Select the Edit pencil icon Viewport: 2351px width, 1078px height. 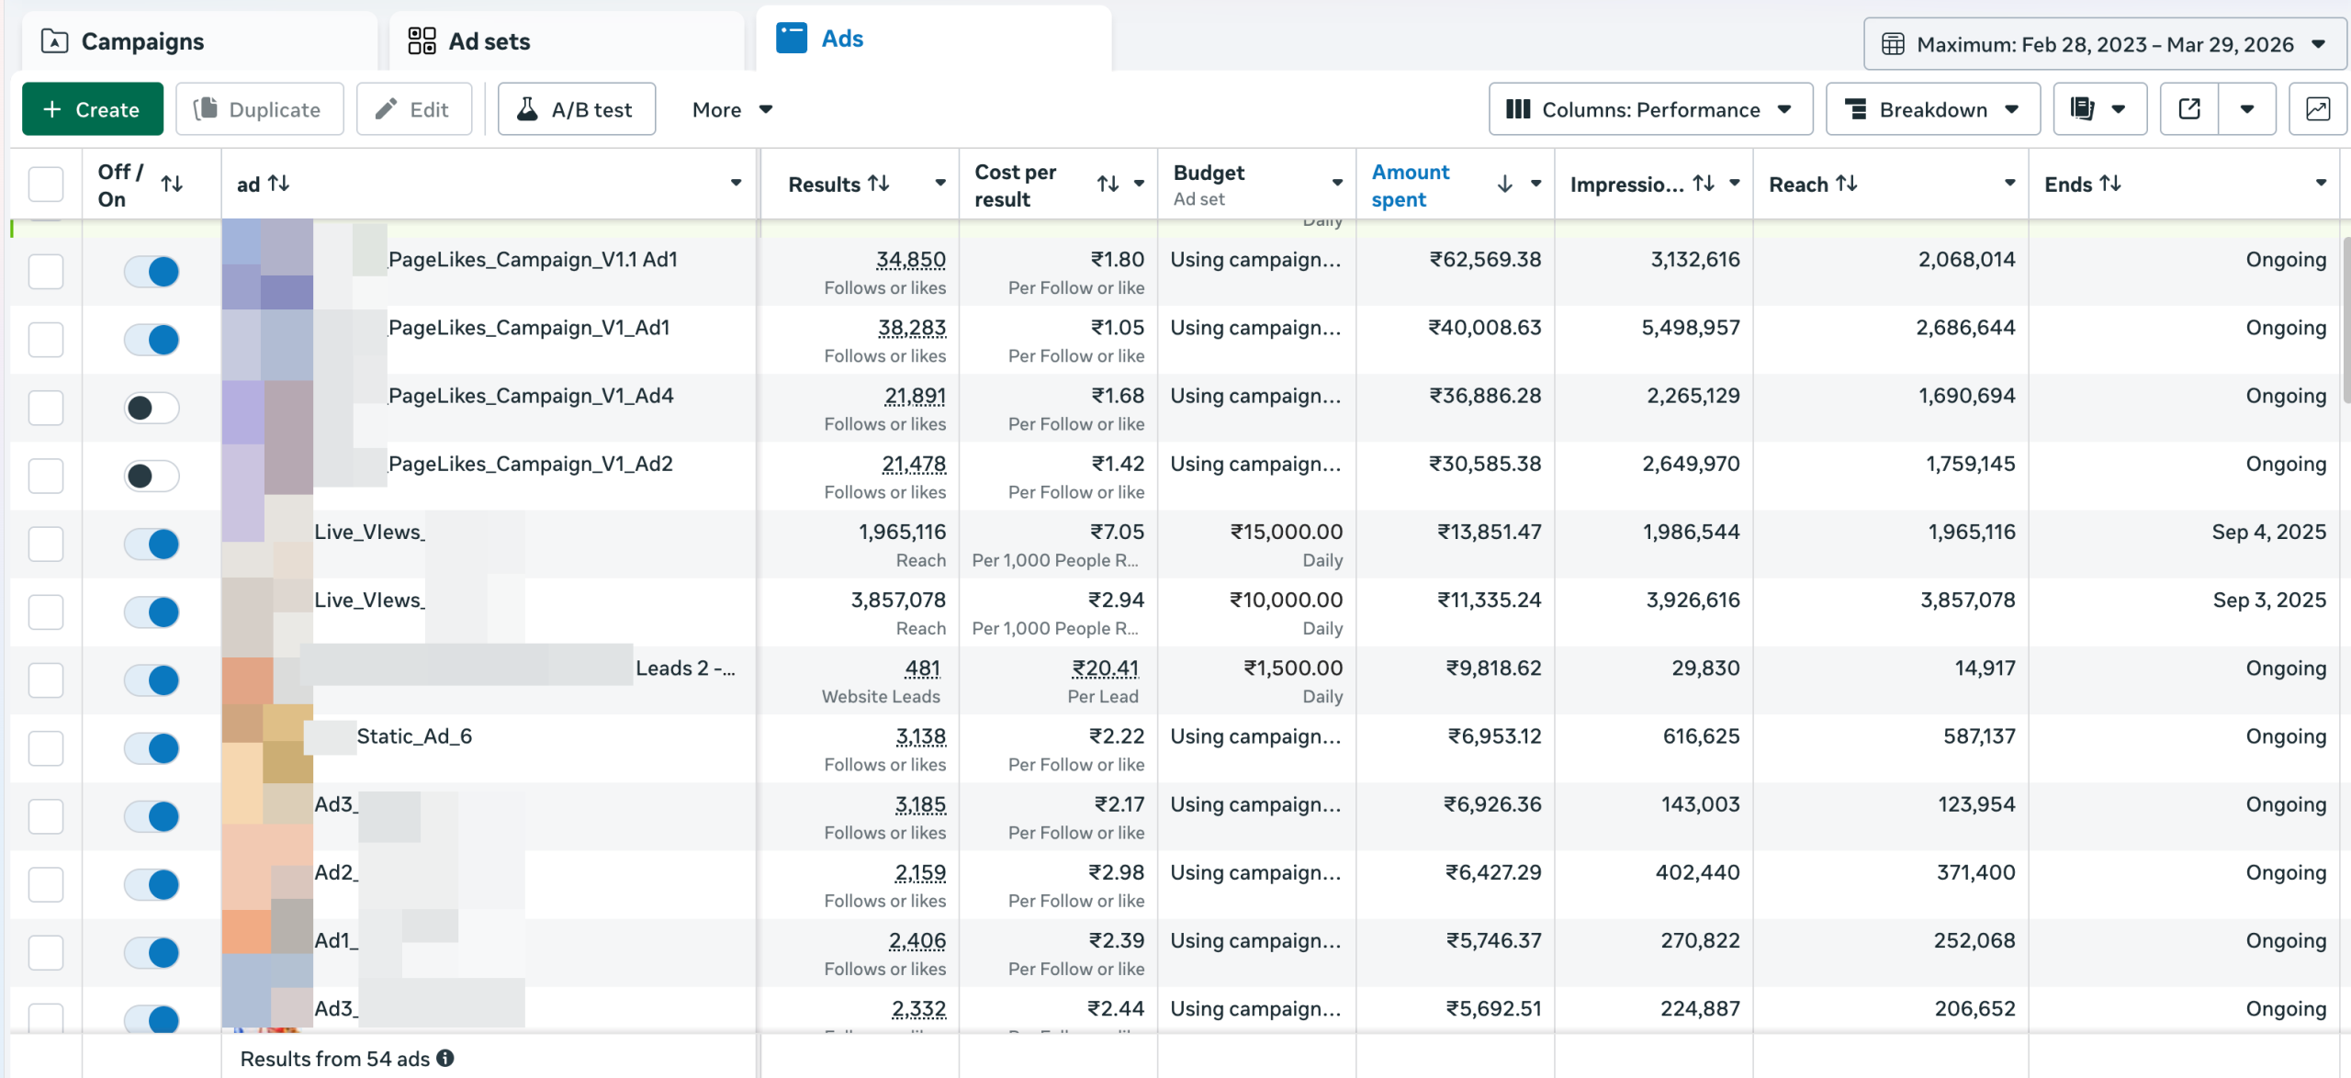pos(413,108)
